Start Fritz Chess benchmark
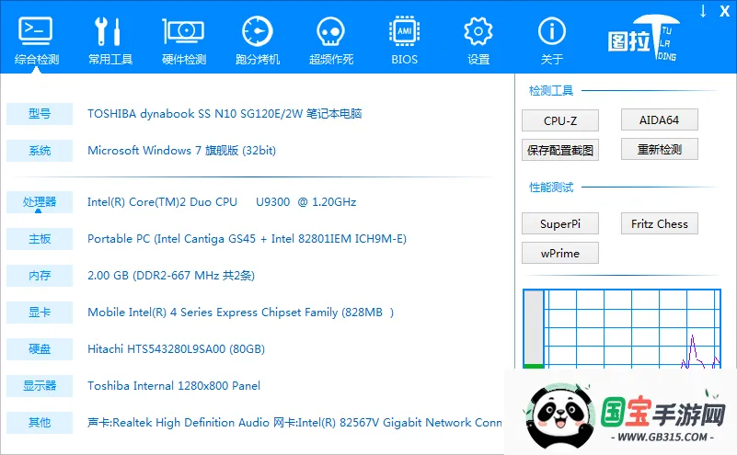This screenshot has height=455, width=737. [x=659, y=223]
